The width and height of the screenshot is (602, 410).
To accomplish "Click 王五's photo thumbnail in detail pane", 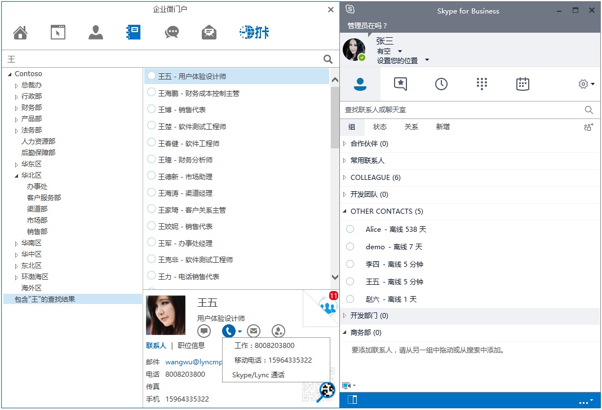I will (166, 315).
